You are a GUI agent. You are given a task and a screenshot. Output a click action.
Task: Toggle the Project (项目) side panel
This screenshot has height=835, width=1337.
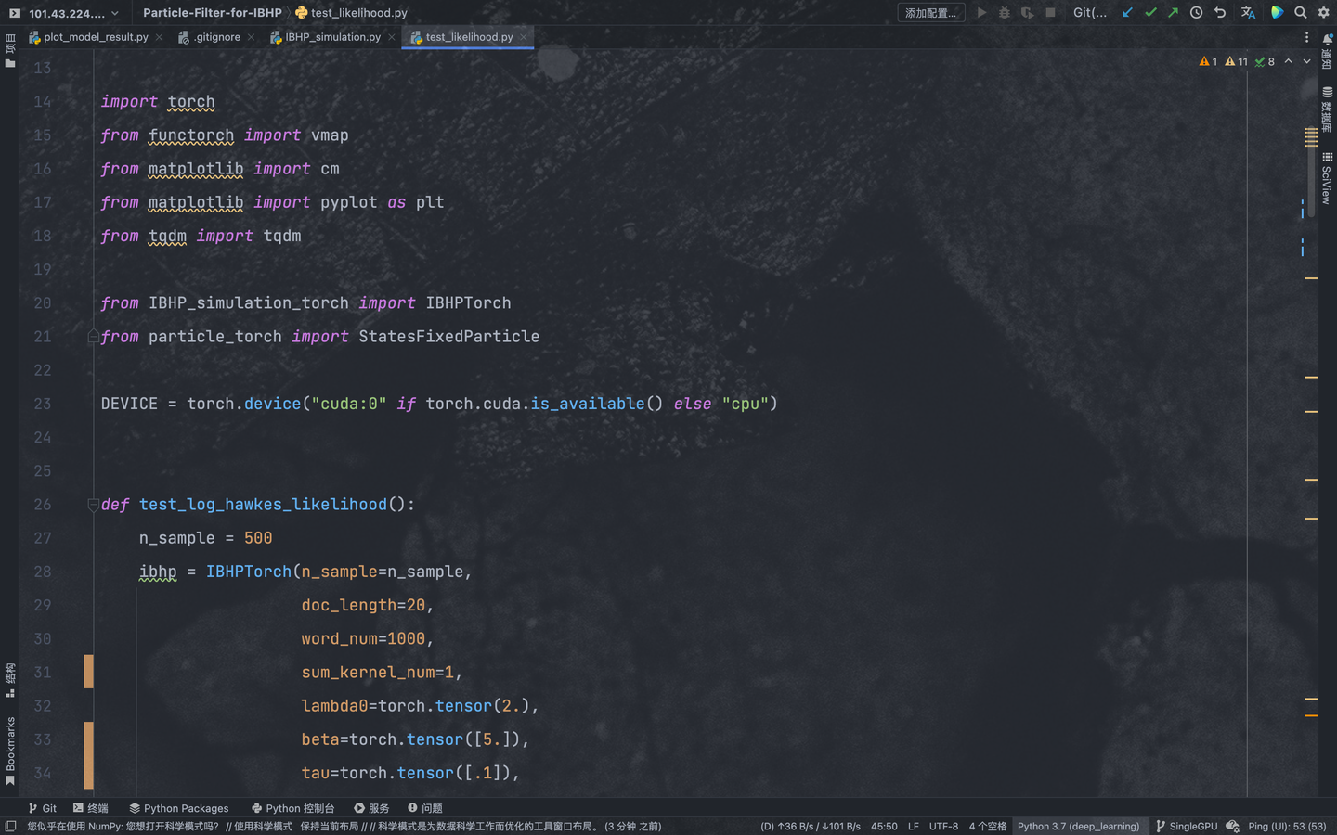coord(10,50)
